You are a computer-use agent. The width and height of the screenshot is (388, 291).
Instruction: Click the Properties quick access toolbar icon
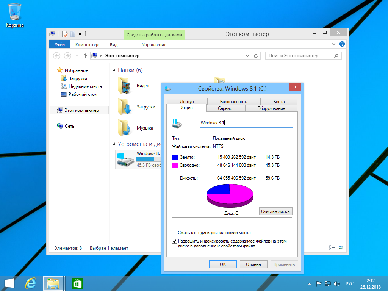click(65, 34)
